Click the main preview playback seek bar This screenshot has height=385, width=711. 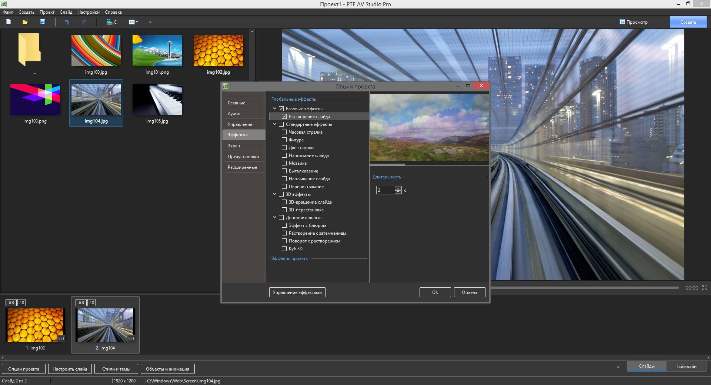(x=584, y=288)
